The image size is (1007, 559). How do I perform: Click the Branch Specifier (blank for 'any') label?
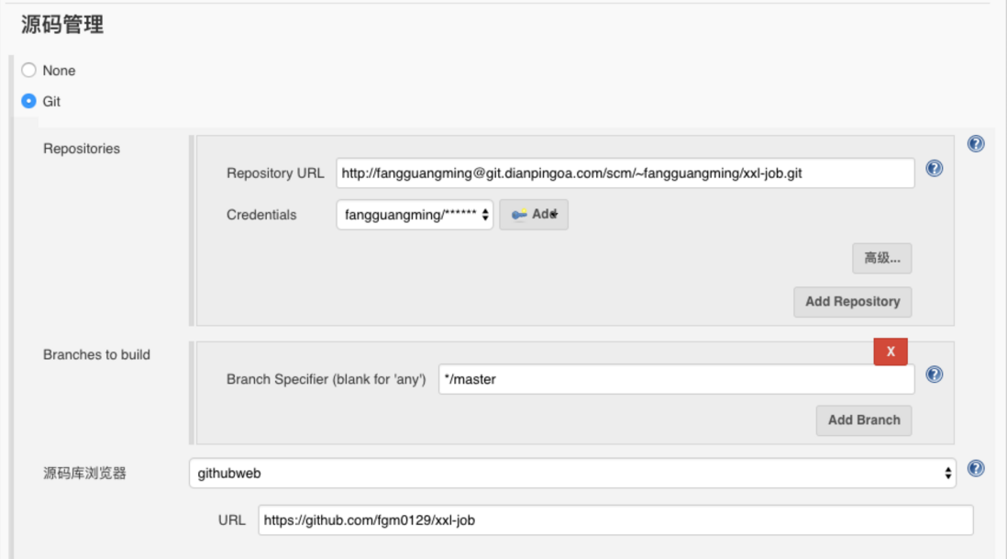[x=326, y=379]
